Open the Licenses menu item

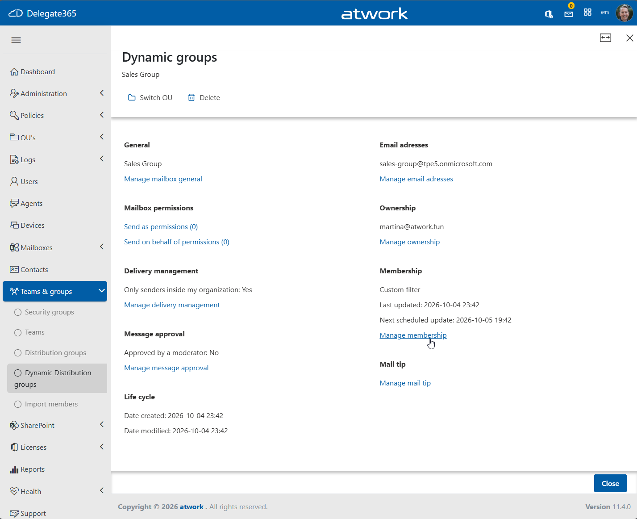click(x=55, y=447)
